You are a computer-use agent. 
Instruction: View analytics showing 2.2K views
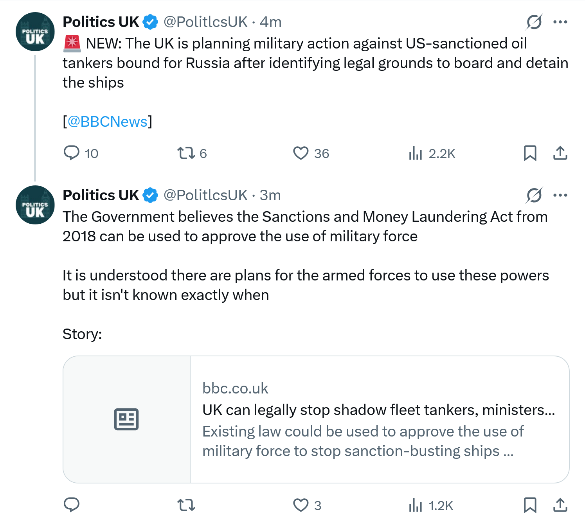click(x=416, y=153)
